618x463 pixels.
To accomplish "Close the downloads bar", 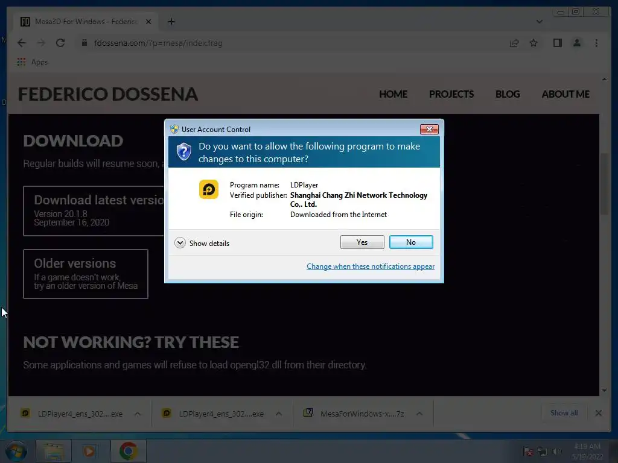I will (x=598, y=413).
